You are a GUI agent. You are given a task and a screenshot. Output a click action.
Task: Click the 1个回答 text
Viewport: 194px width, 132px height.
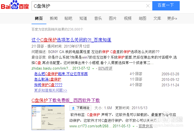click(x=136, y=79)
